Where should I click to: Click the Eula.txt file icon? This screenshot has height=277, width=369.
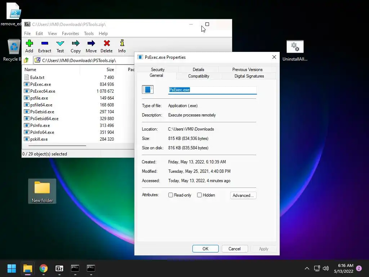tap(27, 77)
